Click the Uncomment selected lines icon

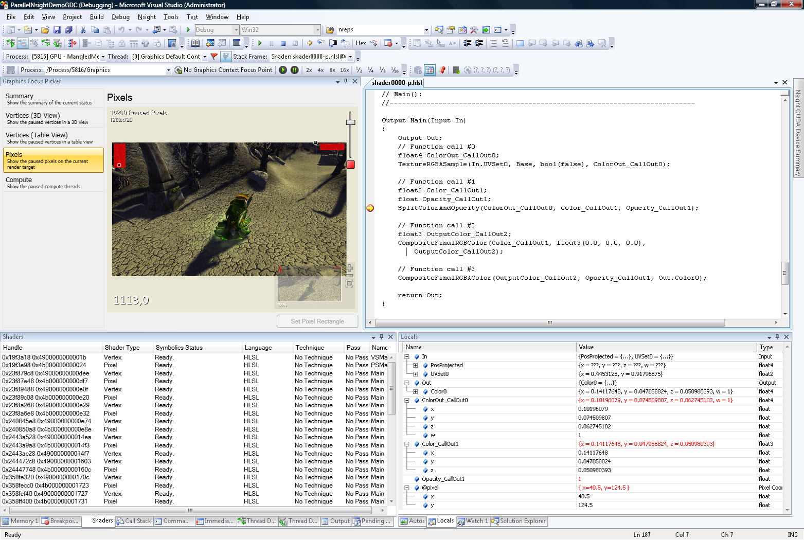[x=505, y=43]
